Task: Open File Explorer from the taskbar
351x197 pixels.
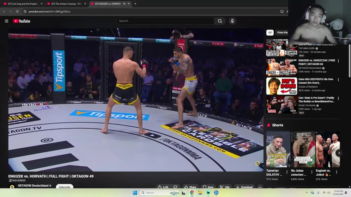Action: coord(200,193)
